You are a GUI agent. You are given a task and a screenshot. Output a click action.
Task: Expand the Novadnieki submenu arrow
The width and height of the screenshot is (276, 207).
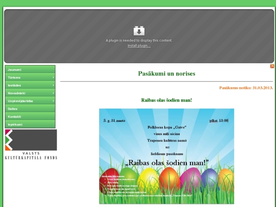click(53, 93)
